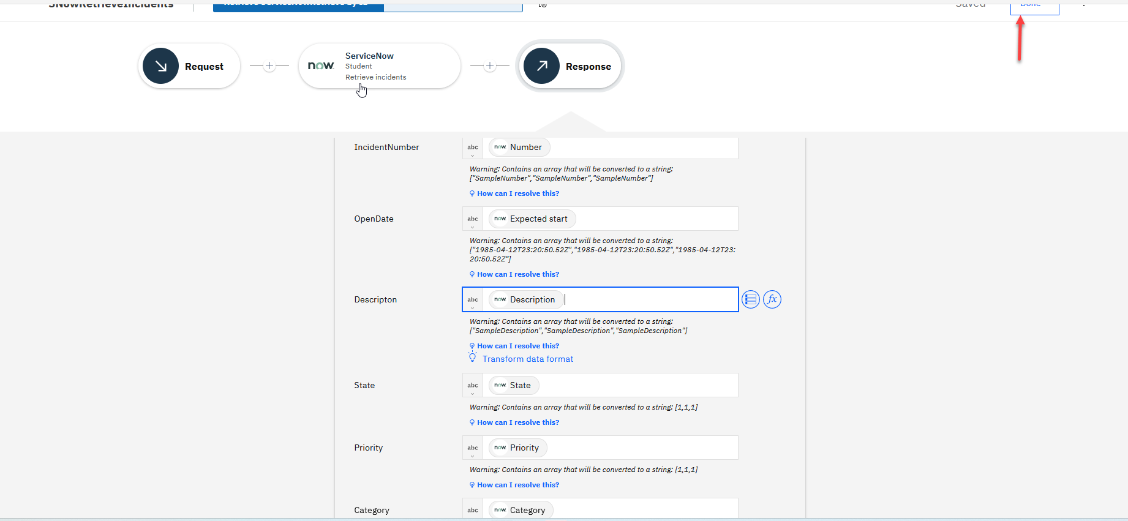Open 'How can I resolve this?' under IncidentNumber
This screenshot has height=521, width=1128.
[517, 193]
